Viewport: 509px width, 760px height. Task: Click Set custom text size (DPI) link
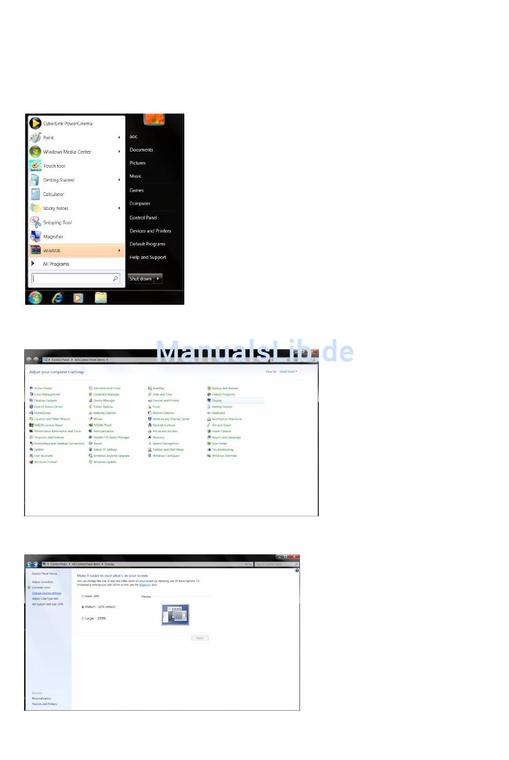pyautogui.click(x=47, y=604)
